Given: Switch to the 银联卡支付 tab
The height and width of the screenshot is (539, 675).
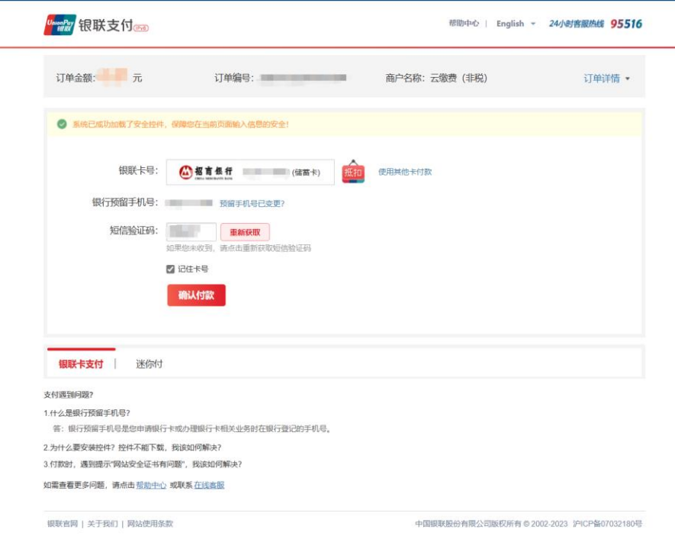Looking at the screenshot, I should 81,364.
